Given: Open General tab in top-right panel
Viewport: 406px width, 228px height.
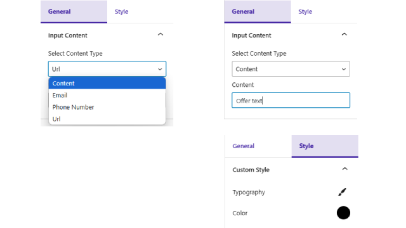Looking at the screenshot, I should click(x=258, y=11).
